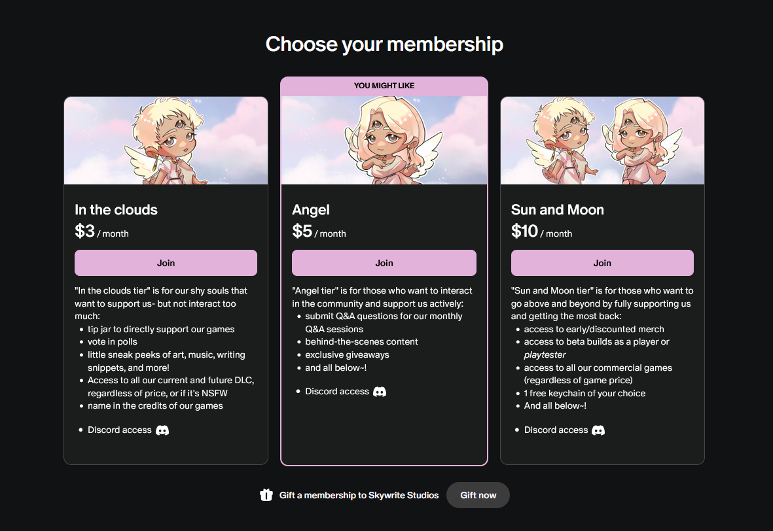Click the Choose your membership heading
Viewport: 773px width, 531px height.
384,44
